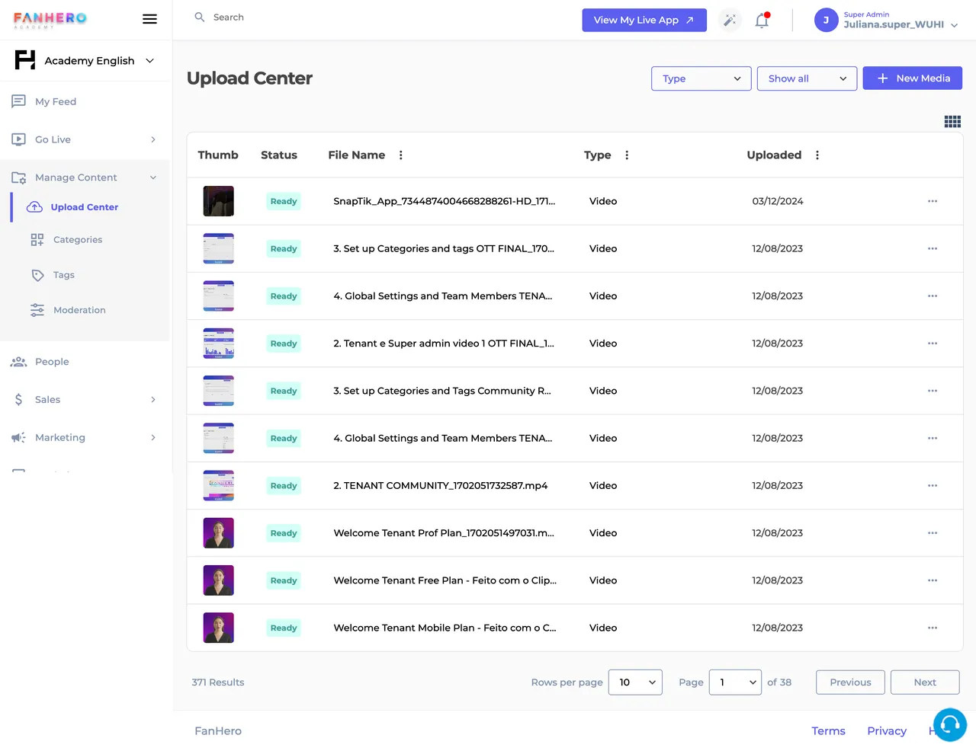Viewport: 976px width, 751px height.
Task: Expand the Sales submenu chevron
Action: click(x=153, y=399)
